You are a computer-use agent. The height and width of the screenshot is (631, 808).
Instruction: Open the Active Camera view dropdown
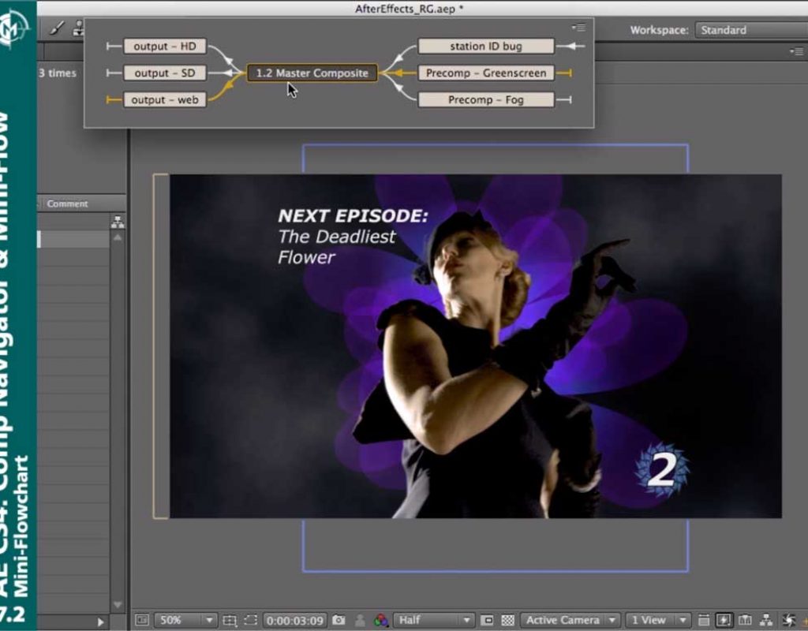[x=570, y=620]
